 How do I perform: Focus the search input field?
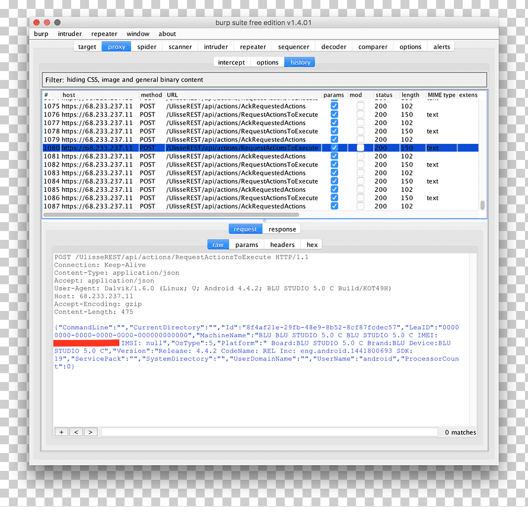269,432
